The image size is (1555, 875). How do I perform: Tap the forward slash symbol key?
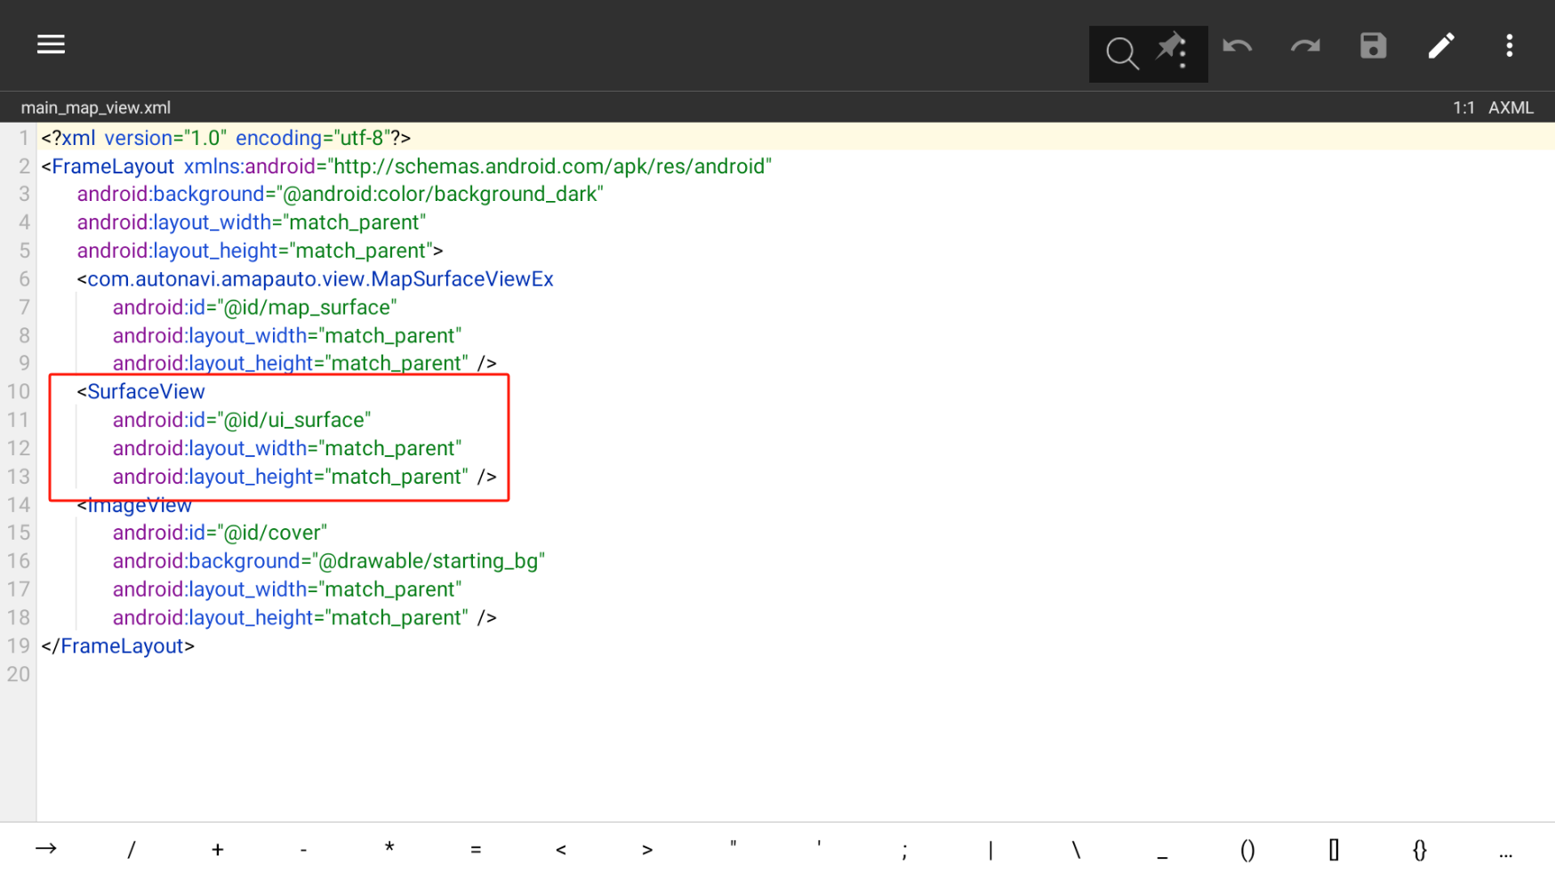coord(132,849)
